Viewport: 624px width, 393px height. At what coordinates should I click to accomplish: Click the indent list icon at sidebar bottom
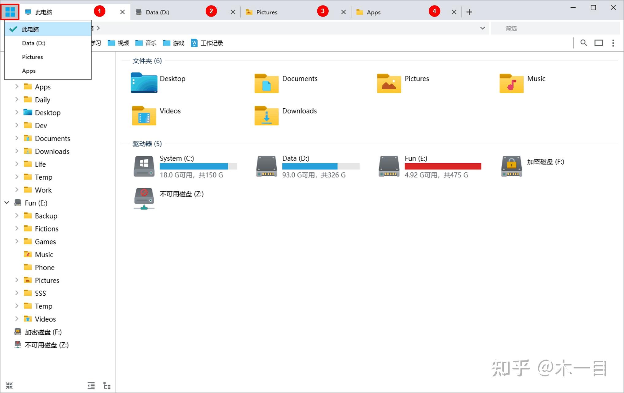point(91,386)
